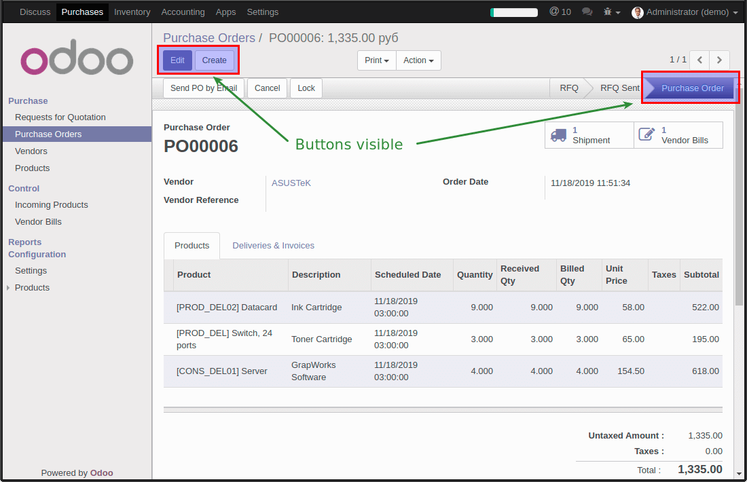This screenshot has height=482, width=747.
Task: Switch to Deliveries & Invoices tab
Action: 273,246
